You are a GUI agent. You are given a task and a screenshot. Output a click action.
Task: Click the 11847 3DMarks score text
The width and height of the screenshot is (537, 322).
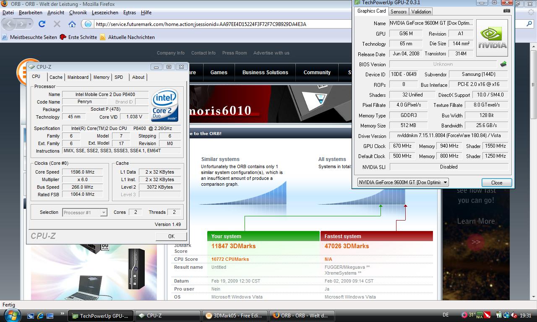click(233, 246)
